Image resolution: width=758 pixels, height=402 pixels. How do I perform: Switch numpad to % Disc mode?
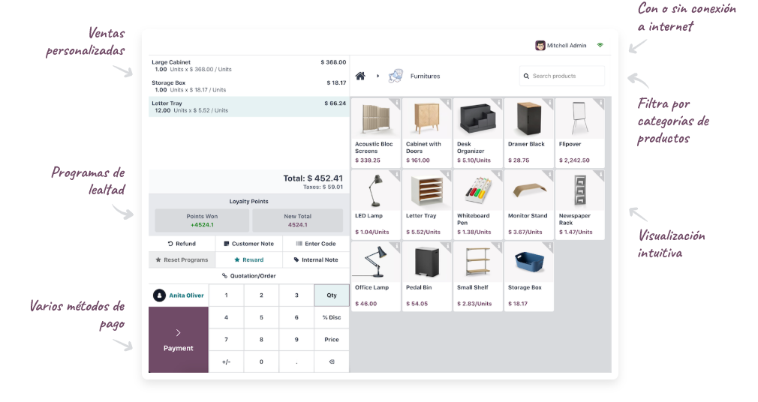pos(331,317)
